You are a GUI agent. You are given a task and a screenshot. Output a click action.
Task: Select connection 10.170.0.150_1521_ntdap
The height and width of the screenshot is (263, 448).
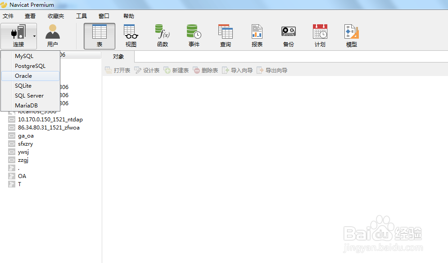pyautogui.click(x=50, y=120)
